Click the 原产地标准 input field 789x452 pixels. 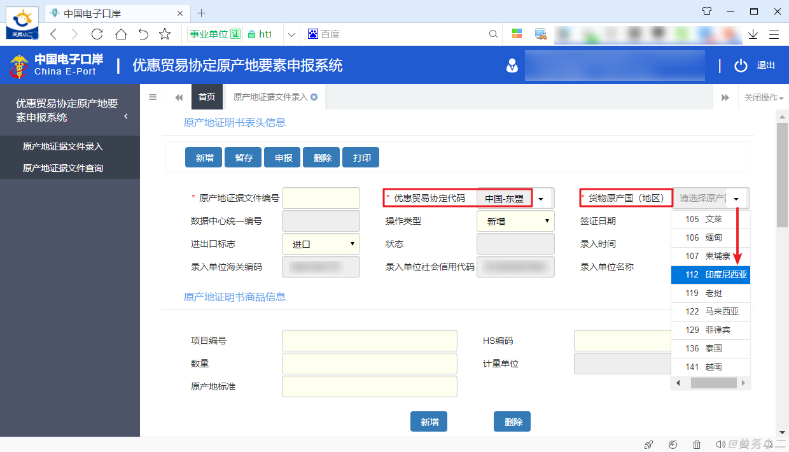pyautogui.click(x=370, y=386)
